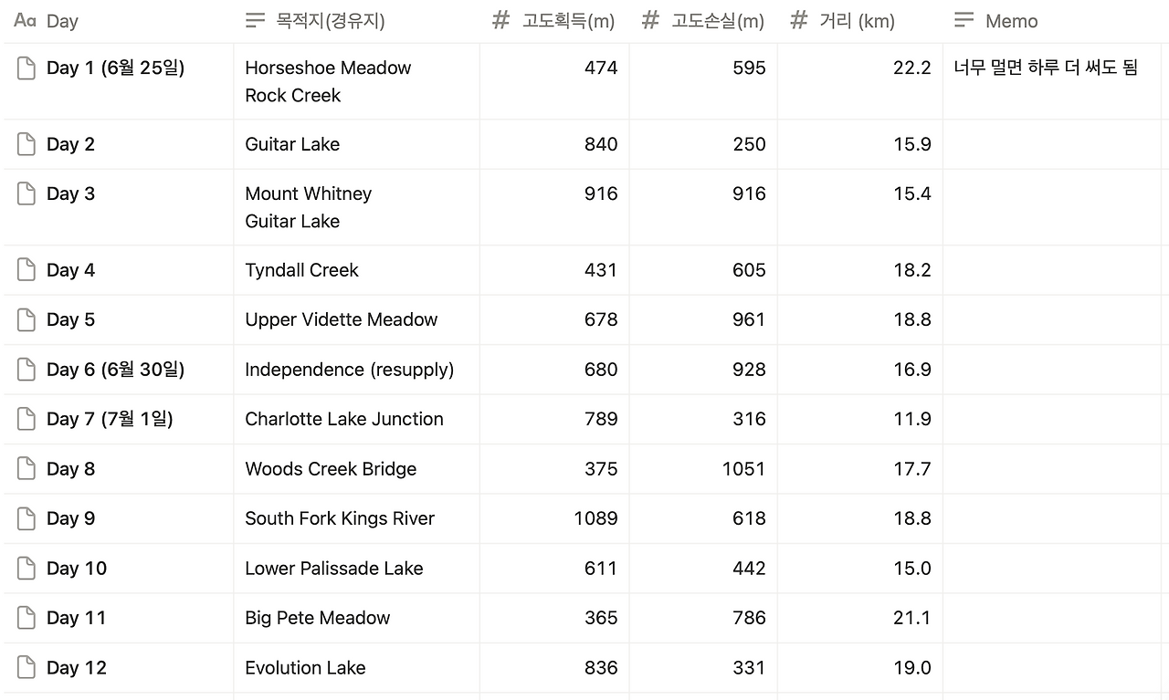
Task: Open the Day 1 (6월 25일) page
Action: pos(116,68)
